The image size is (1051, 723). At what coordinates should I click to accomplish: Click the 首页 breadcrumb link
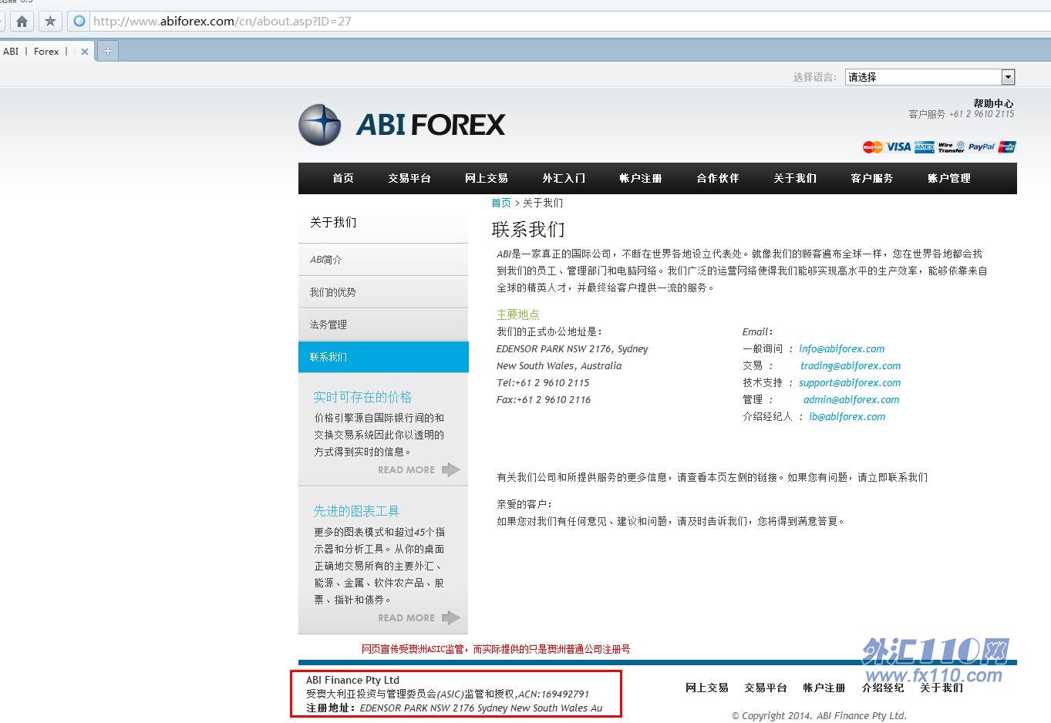coord(501,203)
